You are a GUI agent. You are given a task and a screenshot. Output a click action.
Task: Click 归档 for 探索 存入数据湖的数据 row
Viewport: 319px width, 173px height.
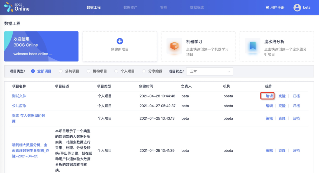click(296, 118)
